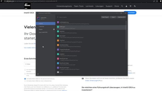The width and height of the screenshot is (162, 91).
Task: Click the purple workdutyplanning project icon
Action: click(58, 22)
